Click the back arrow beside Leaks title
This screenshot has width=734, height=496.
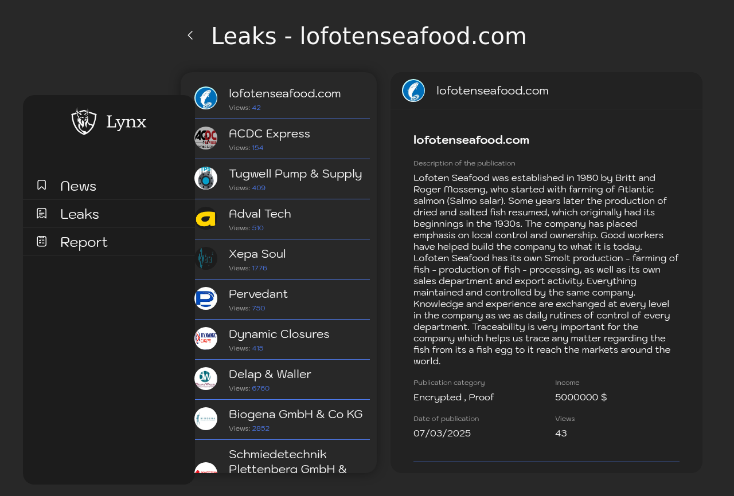coord(190,36)
